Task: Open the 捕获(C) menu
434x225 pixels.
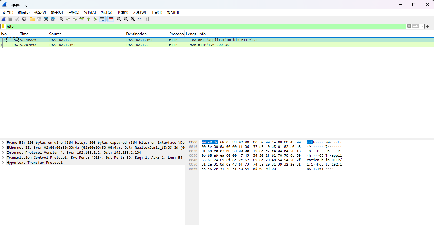Action: point(73,12)
